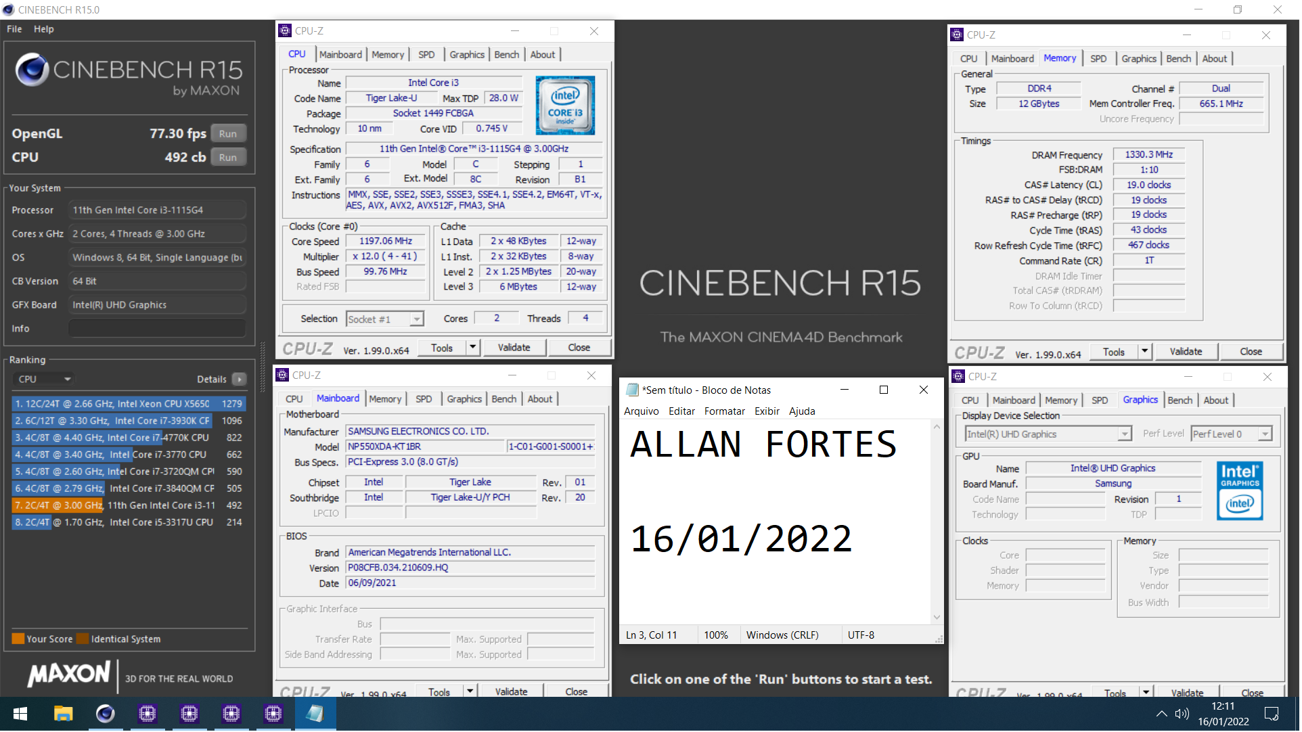This screenshot has height=732, width=1302.
Task: Activate the fourth CPU-Z taskbar icon
Action: (x=273, y=714)
